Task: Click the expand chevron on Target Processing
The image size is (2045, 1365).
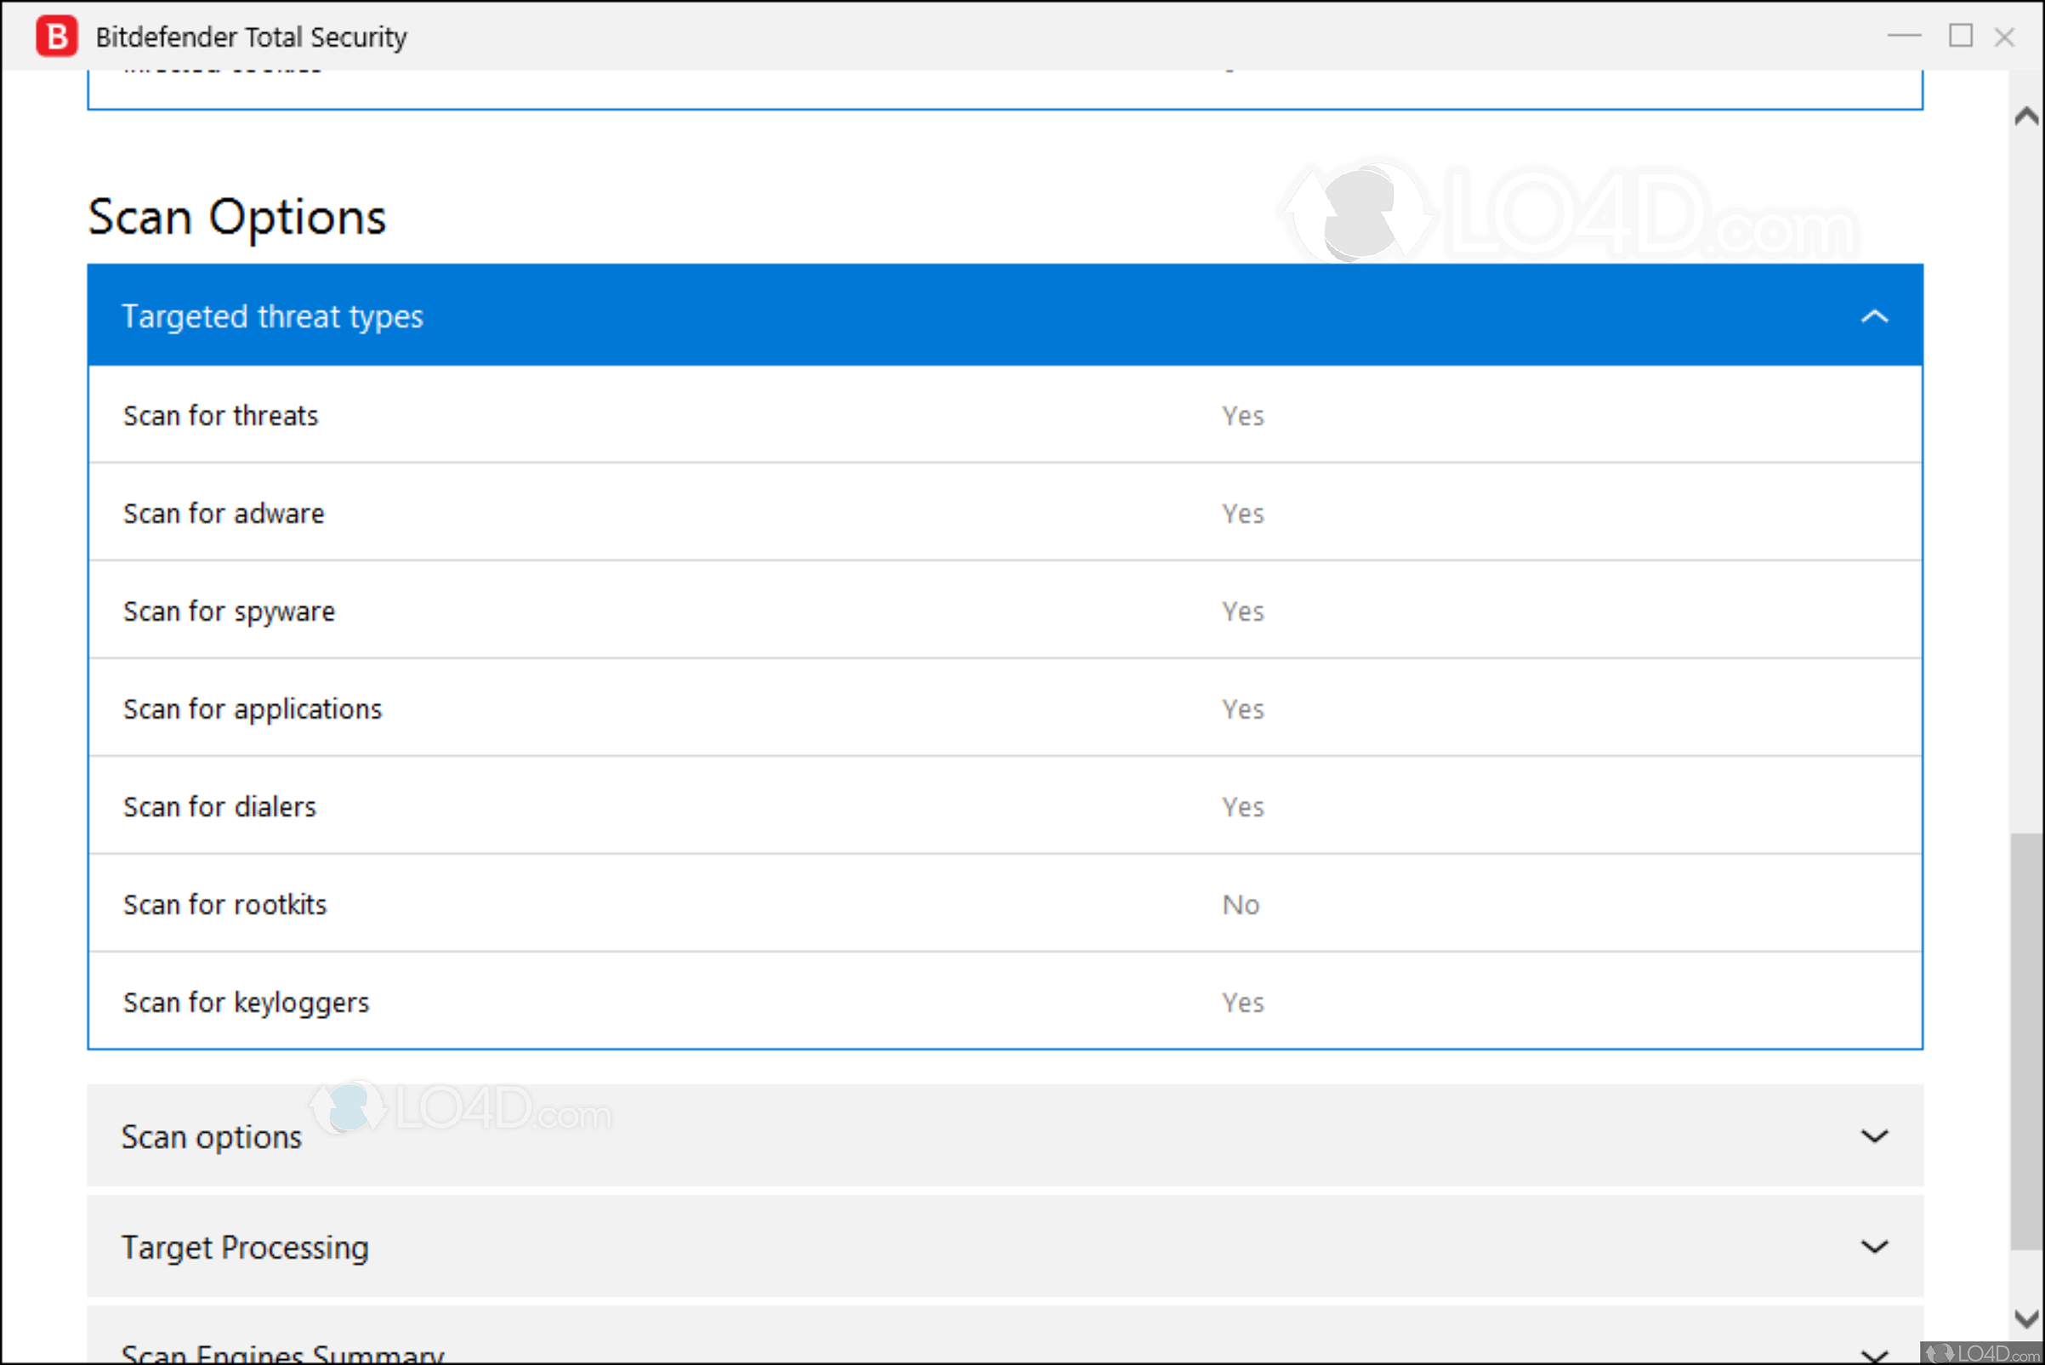Action: pyautogui.click(x=1875, y=1247)
